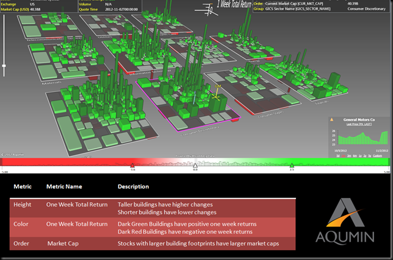Viewport: 393px width, 260px height.
Task: Click the orange icon beside General Motors Co
Action: point(331,120)
